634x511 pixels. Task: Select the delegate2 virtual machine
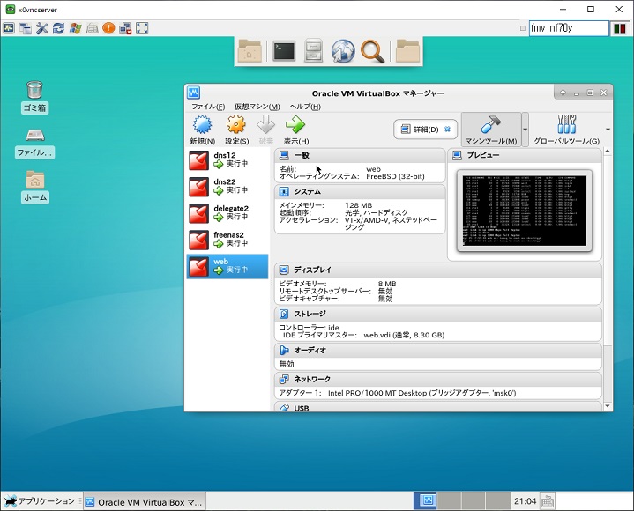coord(227,213)
